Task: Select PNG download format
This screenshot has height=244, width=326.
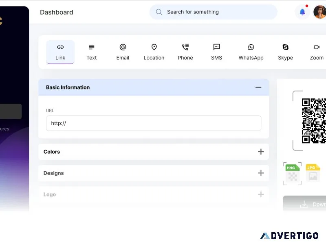Action: coord(292,174)
